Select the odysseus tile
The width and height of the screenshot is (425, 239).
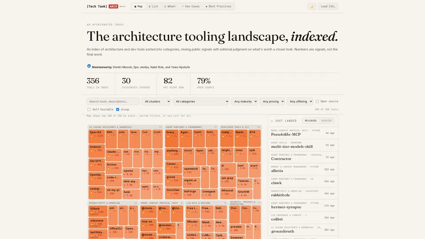click(97, 223)
